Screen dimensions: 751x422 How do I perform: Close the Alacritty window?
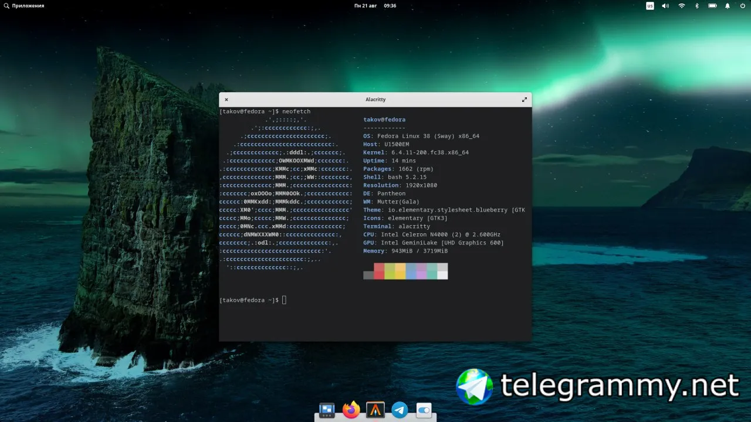[226, 100]
